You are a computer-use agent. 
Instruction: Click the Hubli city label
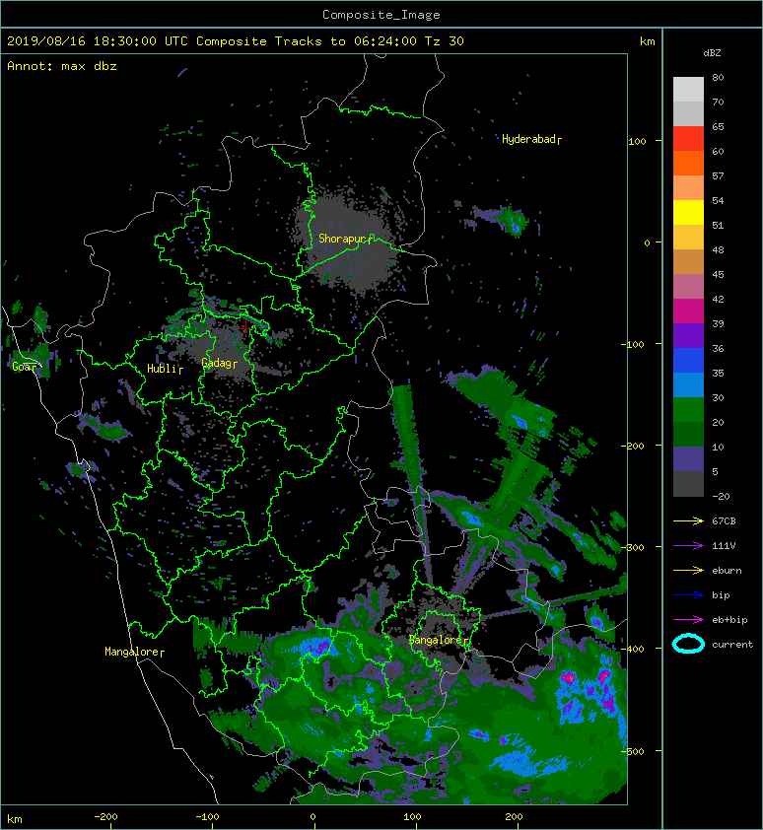(165, 369)
